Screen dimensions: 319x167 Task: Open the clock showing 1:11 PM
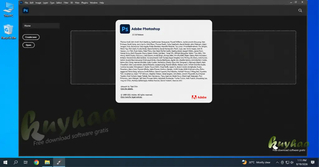tap(302, 162)
